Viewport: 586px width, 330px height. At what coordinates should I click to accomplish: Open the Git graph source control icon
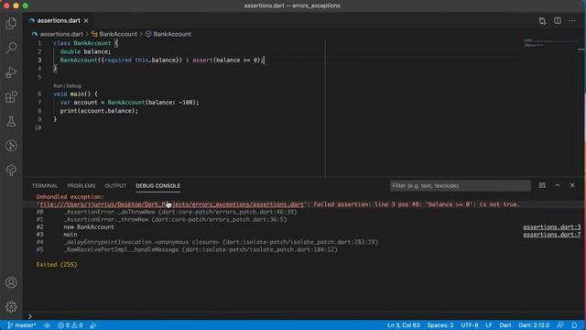click(x=11, y=146)
